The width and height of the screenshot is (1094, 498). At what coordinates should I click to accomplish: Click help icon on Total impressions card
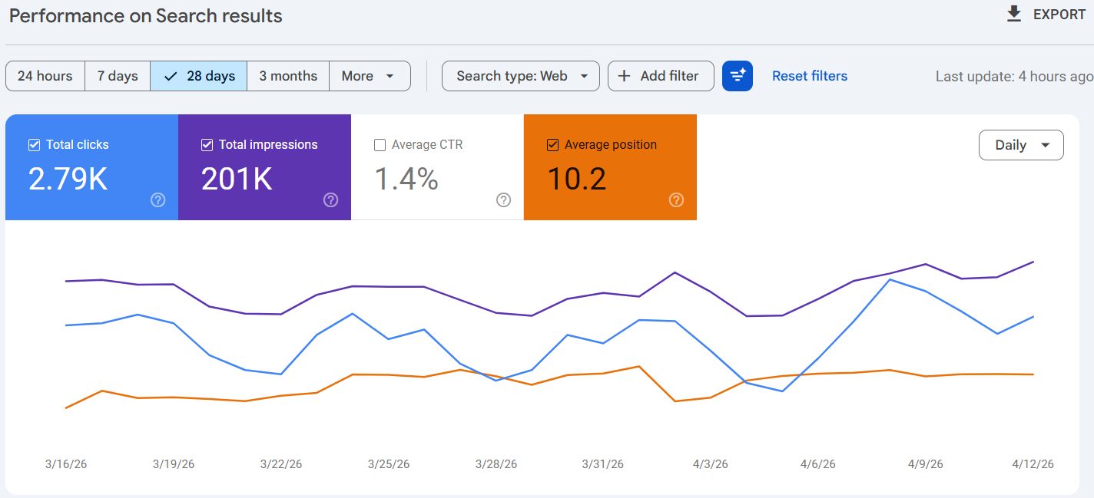point(331,200)
